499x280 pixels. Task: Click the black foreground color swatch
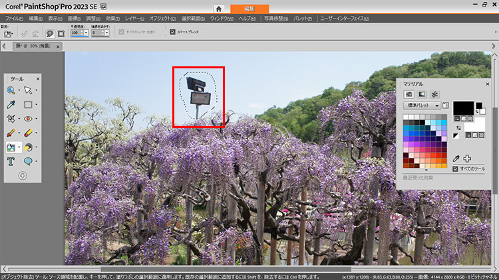tap(463, 107)
